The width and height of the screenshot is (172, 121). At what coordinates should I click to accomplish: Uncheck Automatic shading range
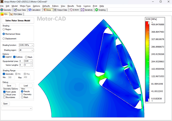4,74
